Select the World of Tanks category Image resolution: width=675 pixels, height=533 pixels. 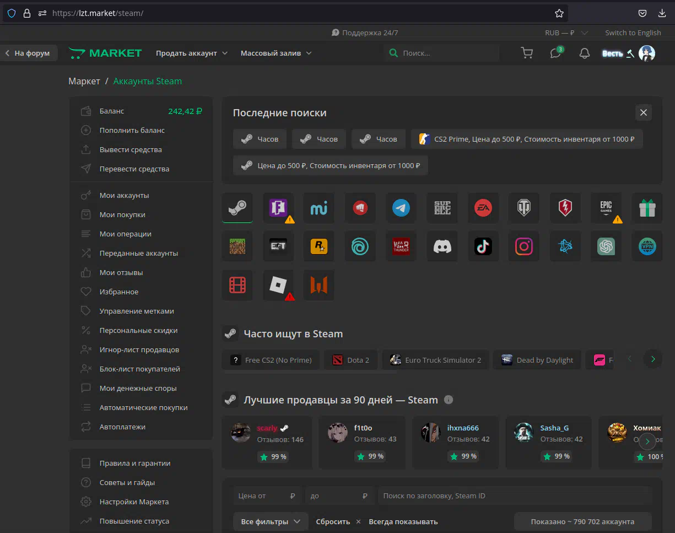coord(524,208)
